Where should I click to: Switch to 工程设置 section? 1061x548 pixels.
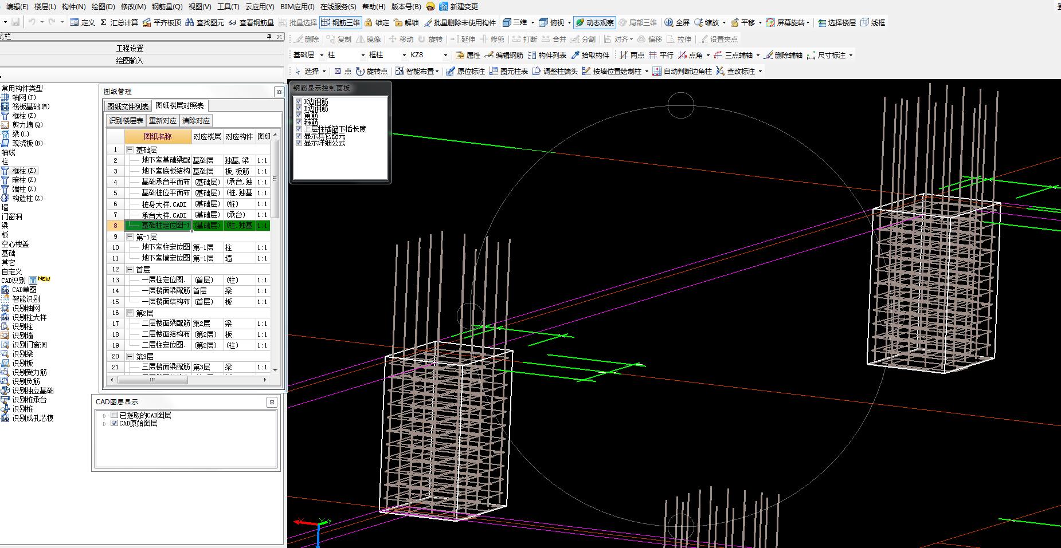click(x=130, y=48)
